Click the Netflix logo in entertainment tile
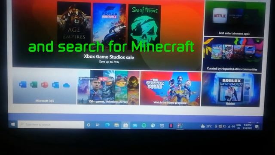This screenshot has width=275, height=155. (220, 16)
